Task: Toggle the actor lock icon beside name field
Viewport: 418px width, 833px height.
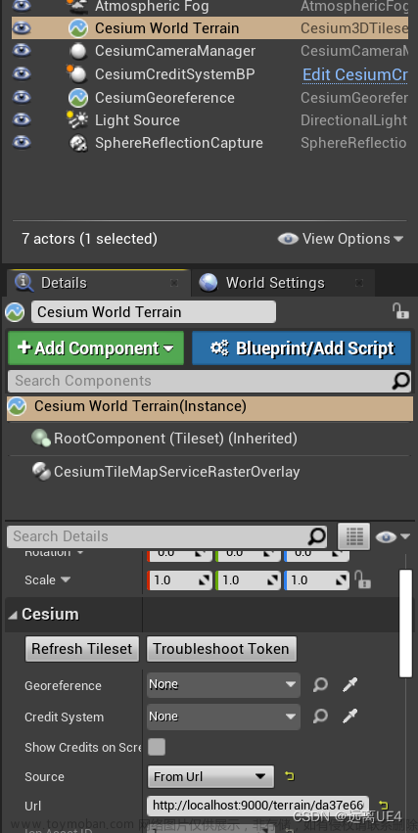Action: 400,311
